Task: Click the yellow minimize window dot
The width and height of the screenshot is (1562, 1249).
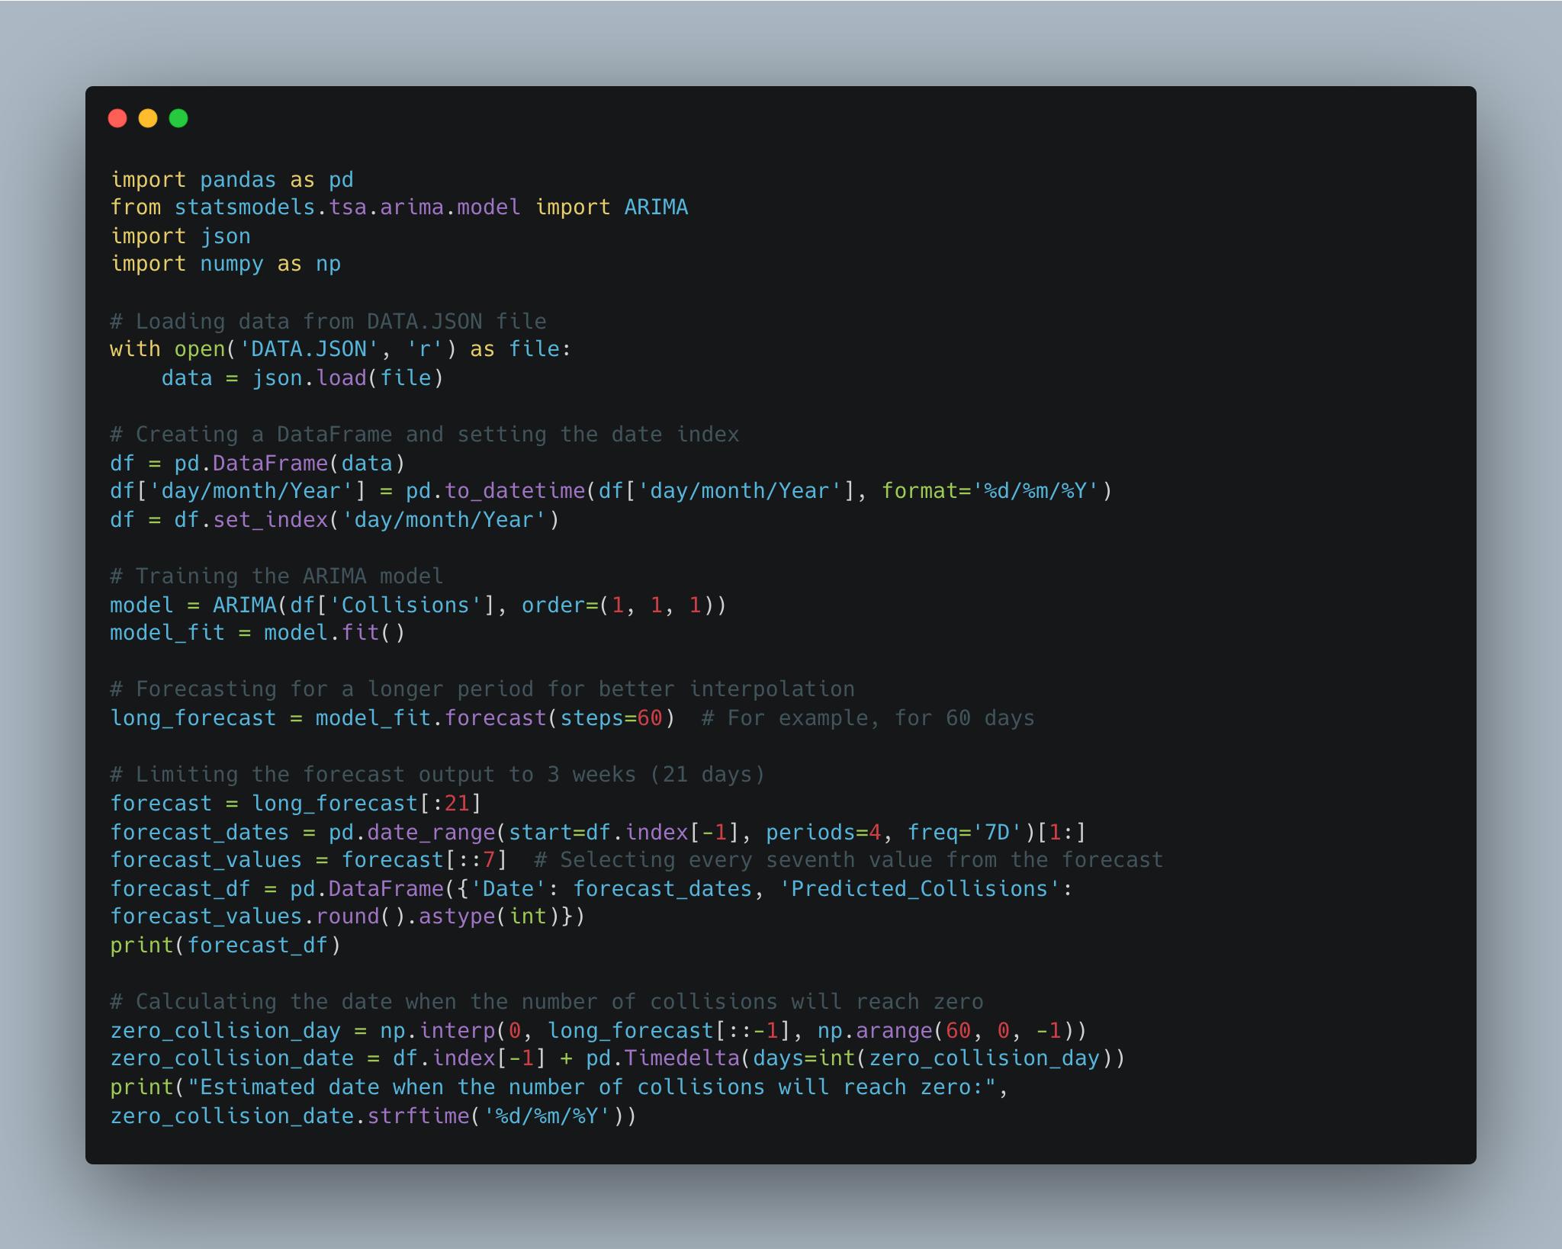Action: point(148,118)
